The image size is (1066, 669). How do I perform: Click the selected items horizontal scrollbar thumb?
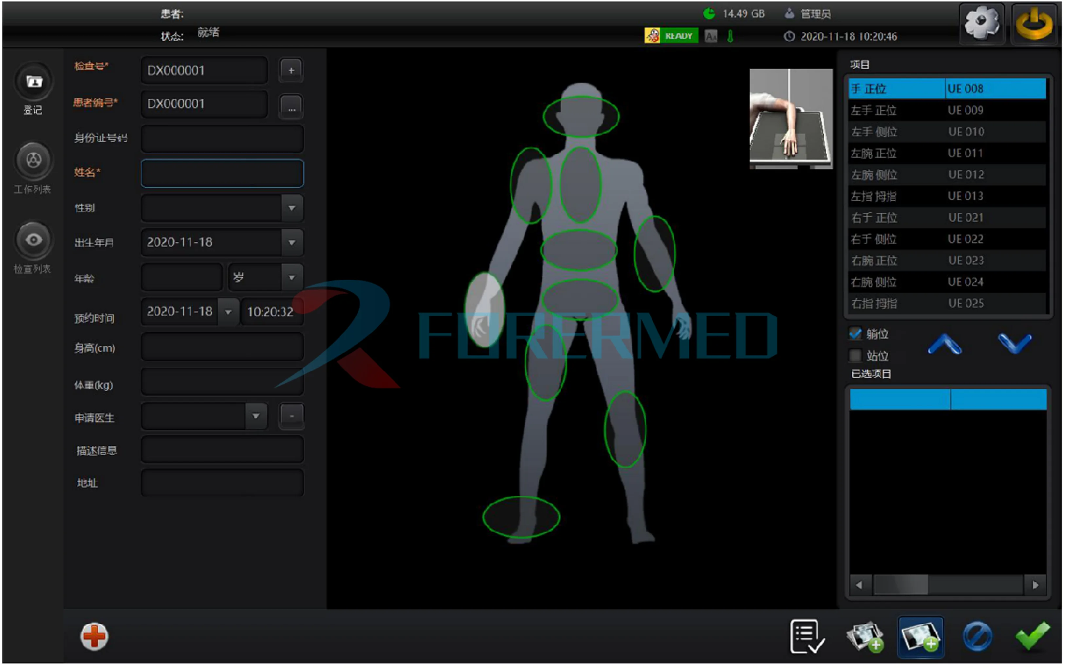click(x=901, y=585)
